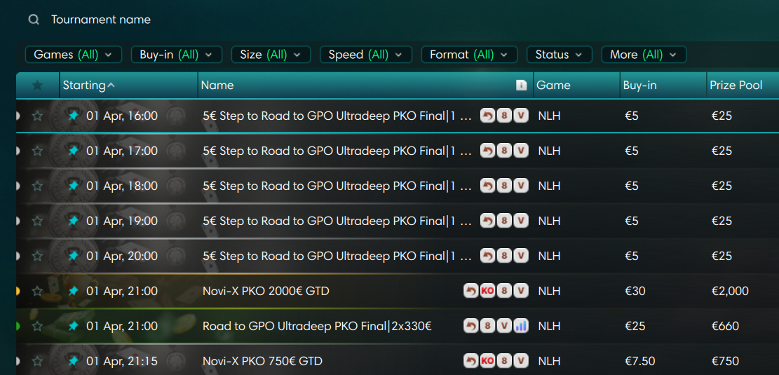Star the Novi-X PKO 2000€ GTD tournament

[38, 291]
